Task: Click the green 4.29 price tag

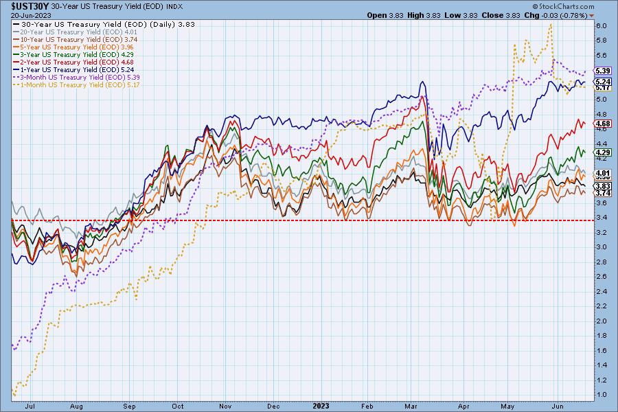Action: pyautogui.click(x=603, y=152)
